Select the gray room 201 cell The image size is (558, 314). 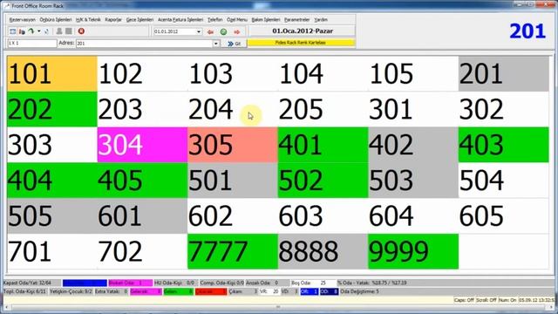(x=504, y=73)
